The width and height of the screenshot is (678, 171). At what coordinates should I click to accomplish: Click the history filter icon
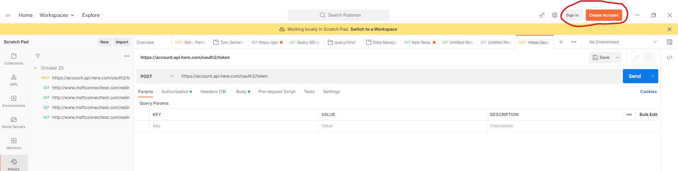pyautogui.click(x=38, y=56)
